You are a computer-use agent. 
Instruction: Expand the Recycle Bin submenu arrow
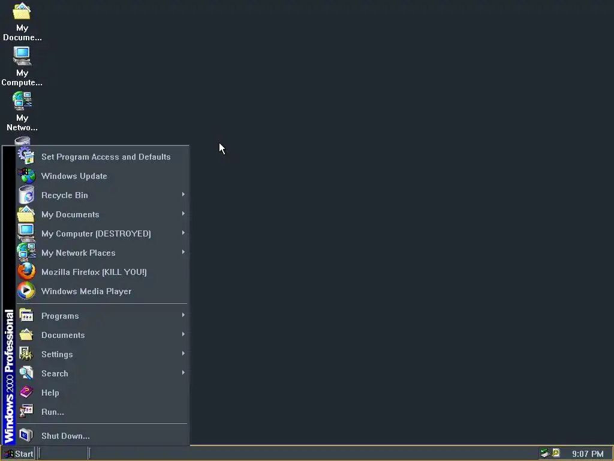pyautogui.click(x=183, y=194)
